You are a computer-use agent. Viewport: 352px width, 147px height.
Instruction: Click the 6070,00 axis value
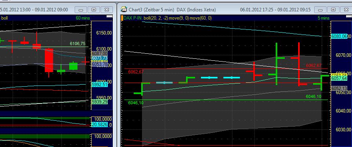pos(343,54)
